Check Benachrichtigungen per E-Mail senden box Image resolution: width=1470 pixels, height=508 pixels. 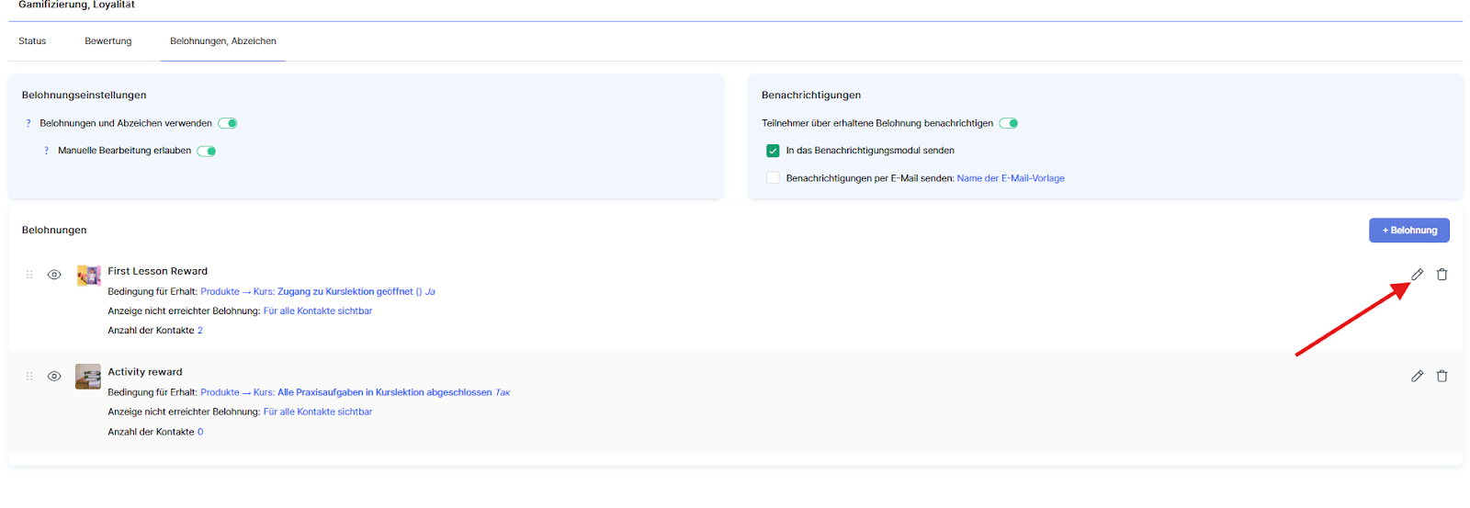[773, 178]
